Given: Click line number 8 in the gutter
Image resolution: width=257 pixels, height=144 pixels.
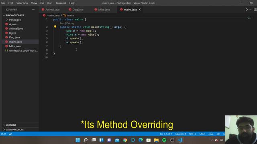Looking at the screenshot, I should [47, 50].
